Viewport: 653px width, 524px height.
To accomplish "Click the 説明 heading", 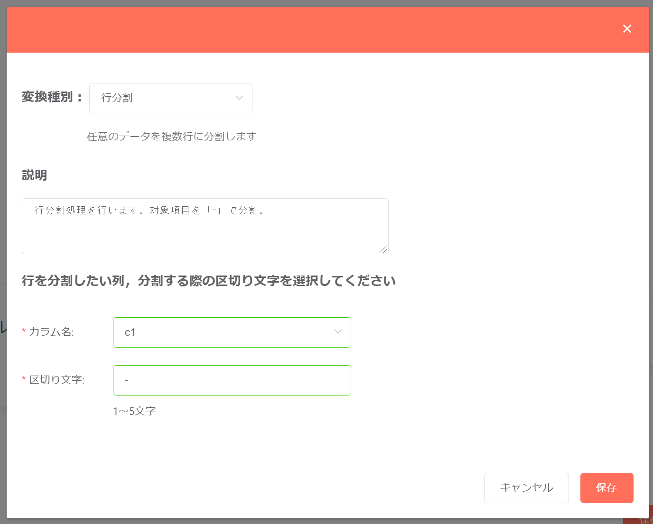I will click(x=34, y=175).
